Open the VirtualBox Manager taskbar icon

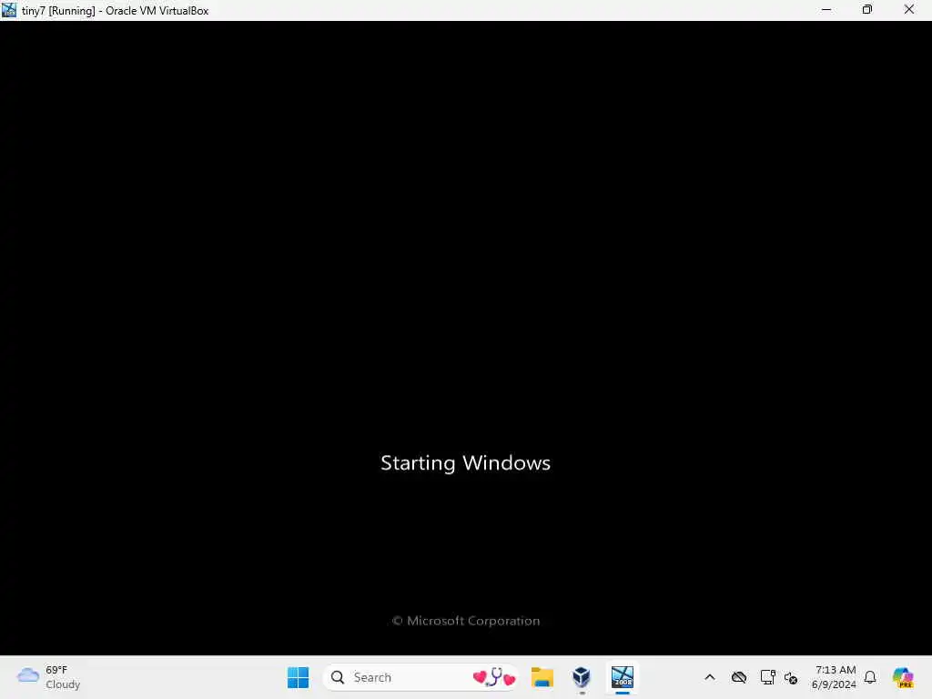pyautogui.click(x=582, y=677)
